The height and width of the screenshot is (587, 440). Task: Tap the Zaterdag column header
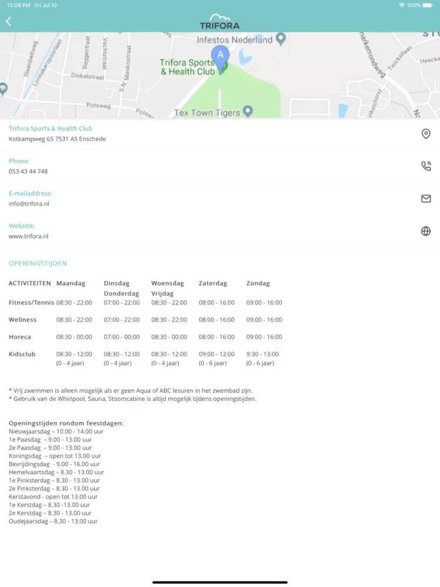[x=212, y=284]
